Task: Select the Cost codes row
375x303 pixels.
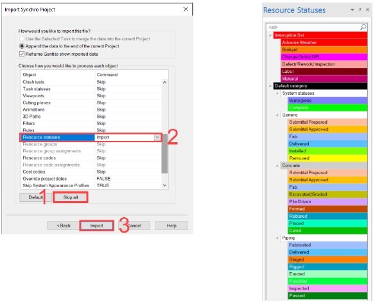Action: [x=91, y=172]
